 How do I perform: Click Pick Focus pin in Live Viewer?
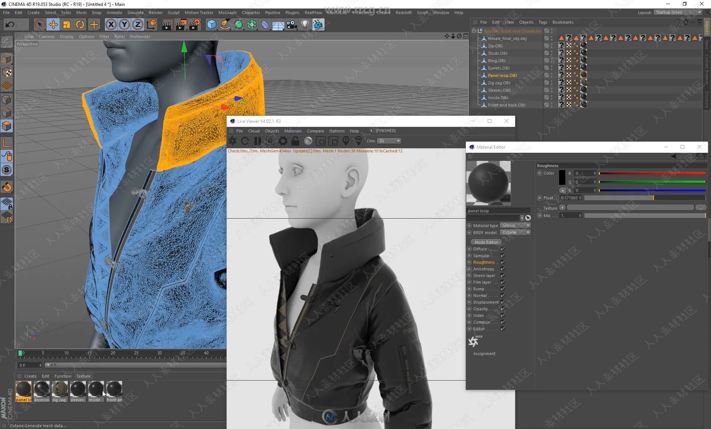[346, 141]
